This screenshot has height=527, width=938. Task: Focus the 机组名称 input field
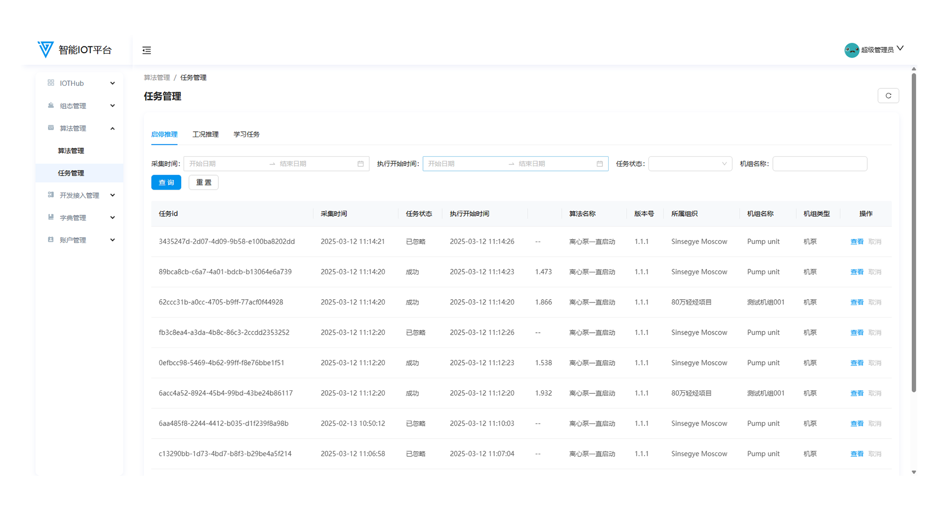(819, 164)
